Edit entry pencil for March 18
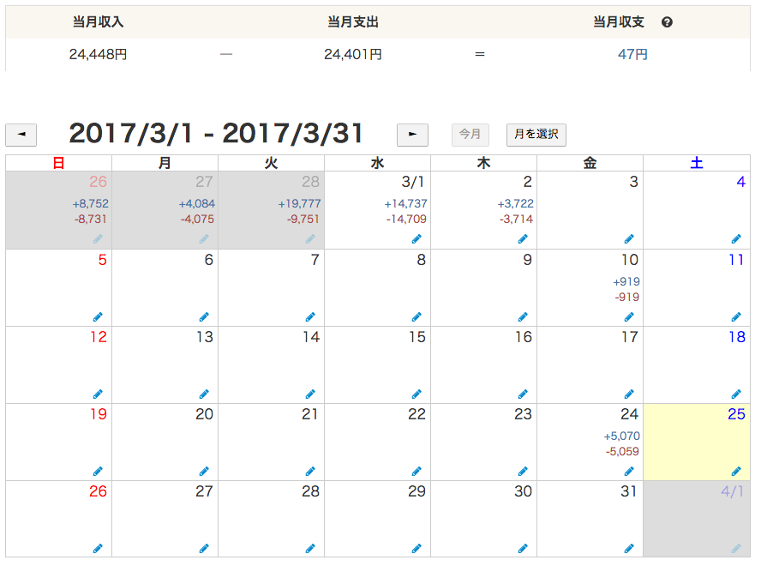761x572 pixels. point(736,394)
